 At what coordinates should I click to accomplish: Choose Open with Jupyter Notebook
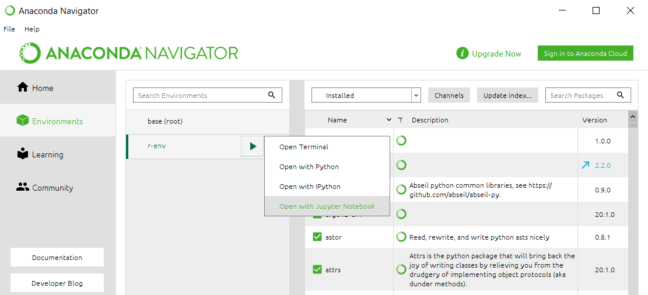click(x=327, y=206)
